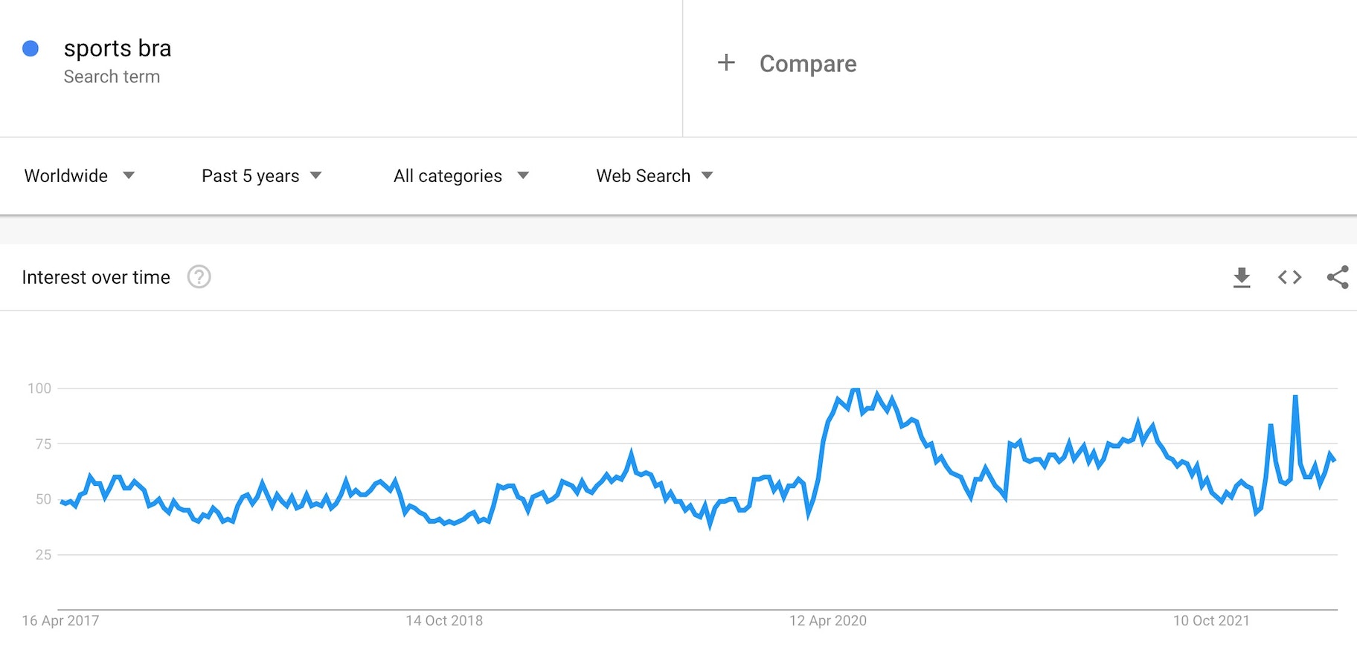Image resolution: width=1357 pixels, height=650 pixels.
Task: Download the interest over time data
Action: pyautogui.click(x=1241, y=278)
